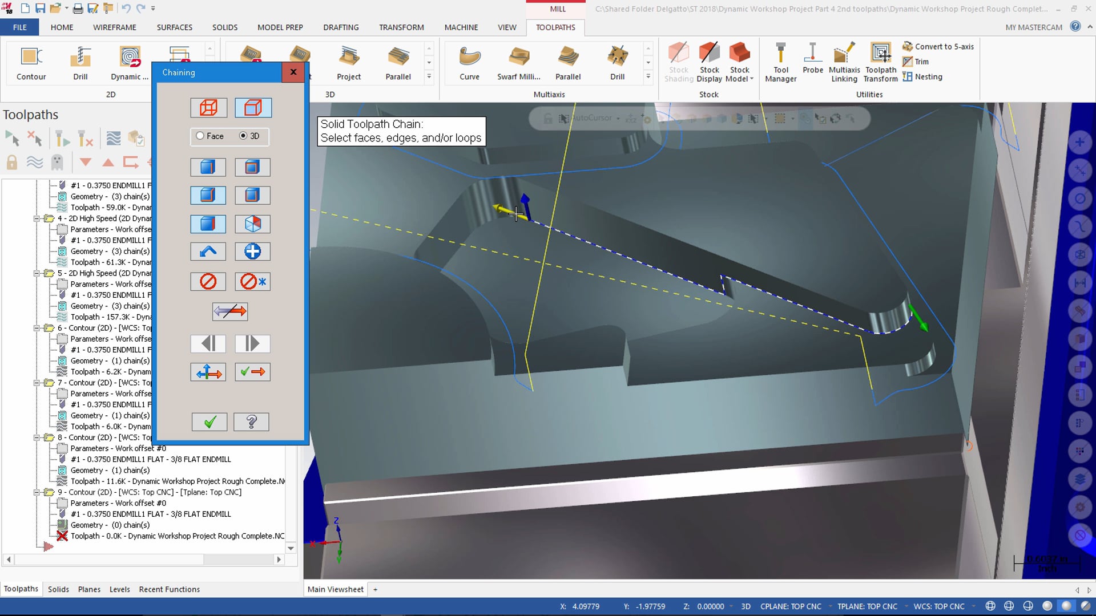Select the 3D Parallel toolpath icon

[x=398, y=63]
